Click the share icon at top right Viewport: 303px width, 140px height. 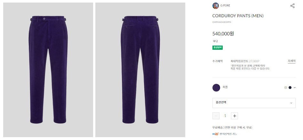click(292, 6)
